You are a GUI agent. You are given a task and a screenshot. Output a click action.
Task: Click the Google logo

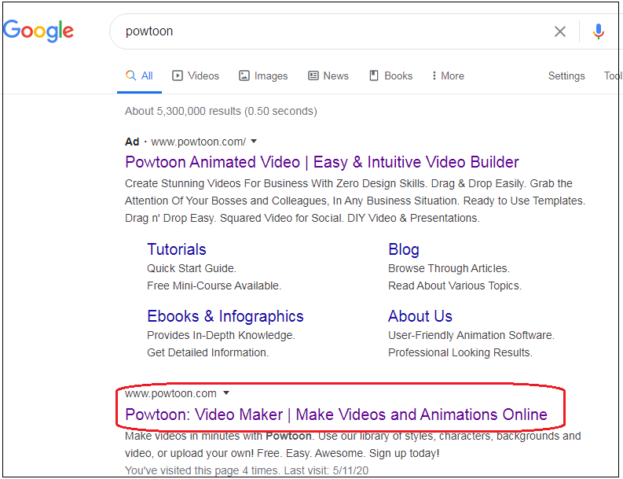(x=38, y=31)
